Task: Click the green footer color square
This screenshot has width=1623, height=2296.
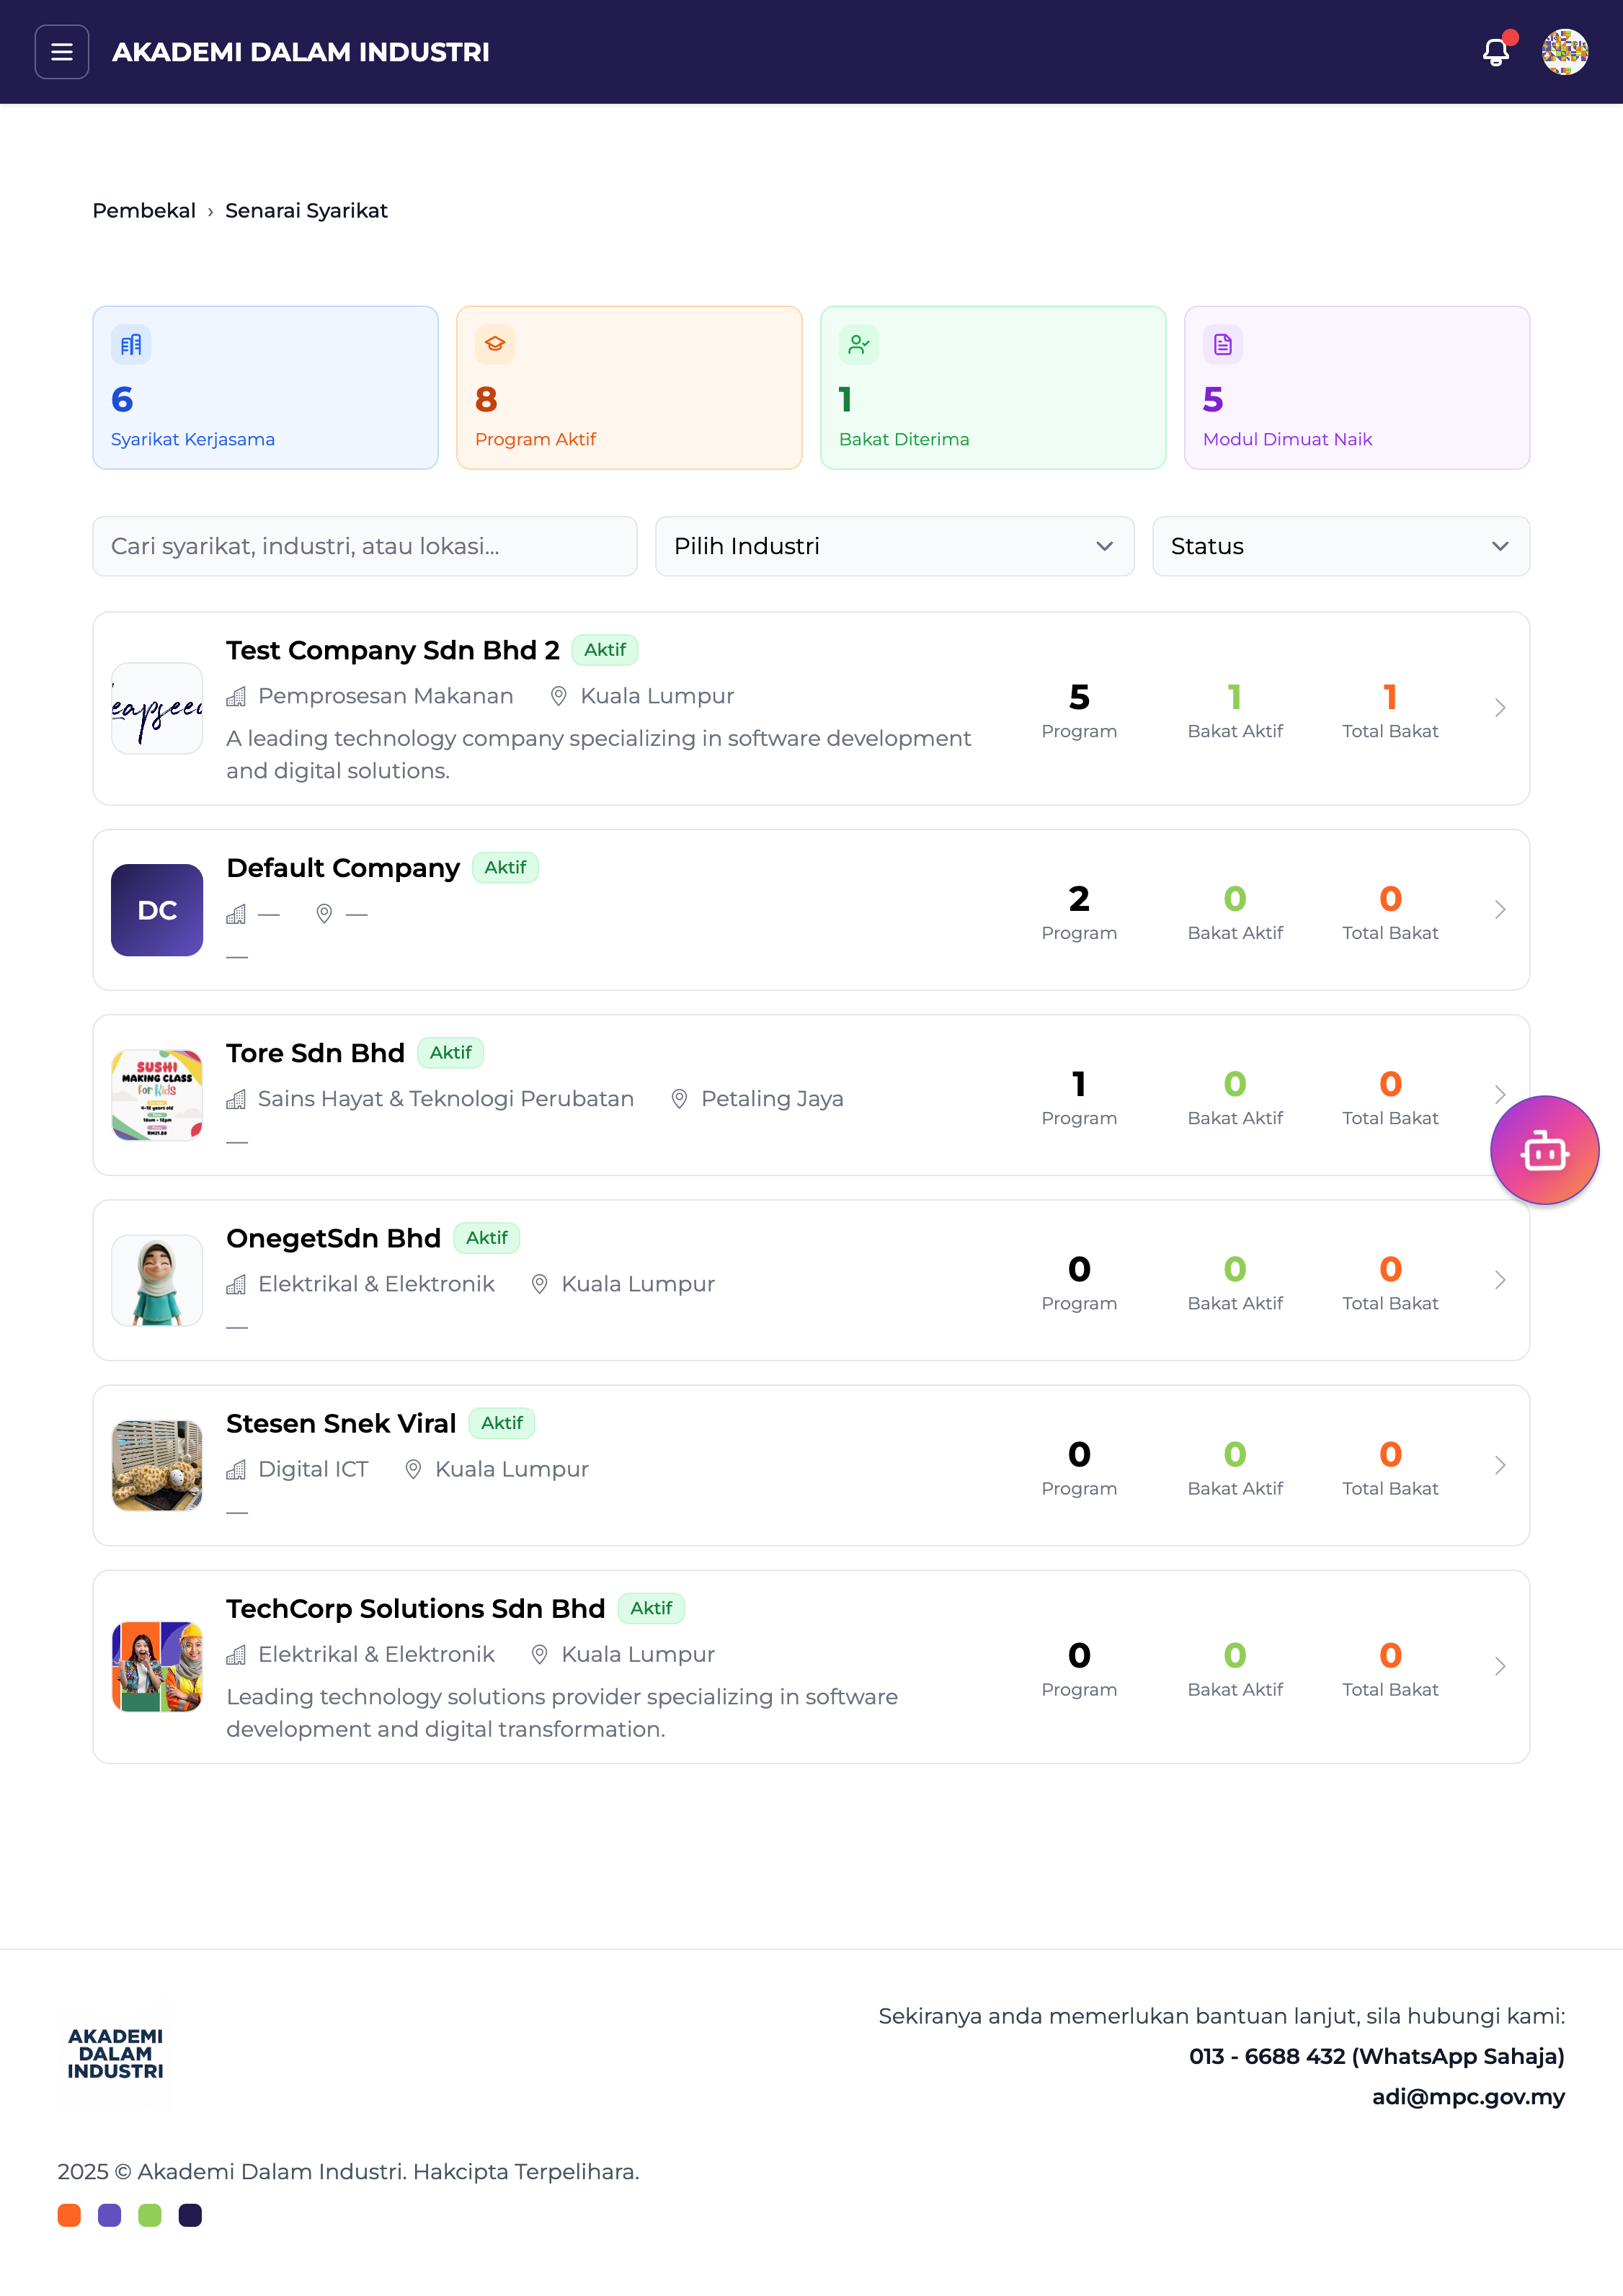Action: click(150, 2215)
